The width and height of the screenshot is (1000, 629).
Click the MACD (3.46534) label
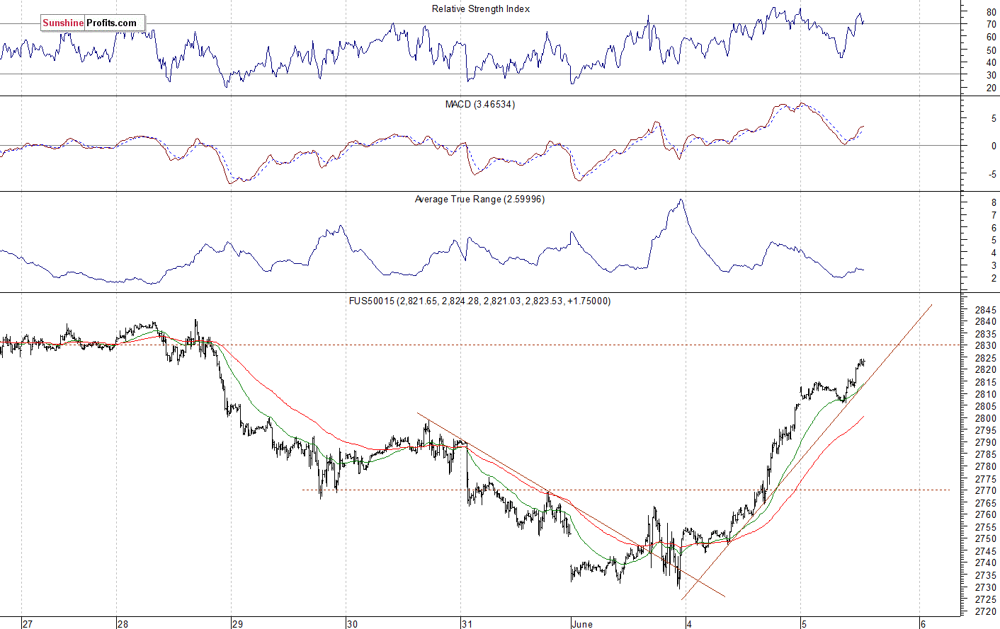pos(480,104)
